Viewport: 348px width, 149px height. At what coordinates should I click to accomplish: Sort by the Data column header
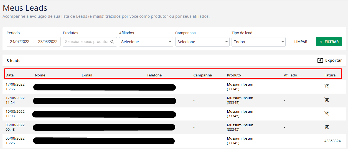(x=10, y=75)
